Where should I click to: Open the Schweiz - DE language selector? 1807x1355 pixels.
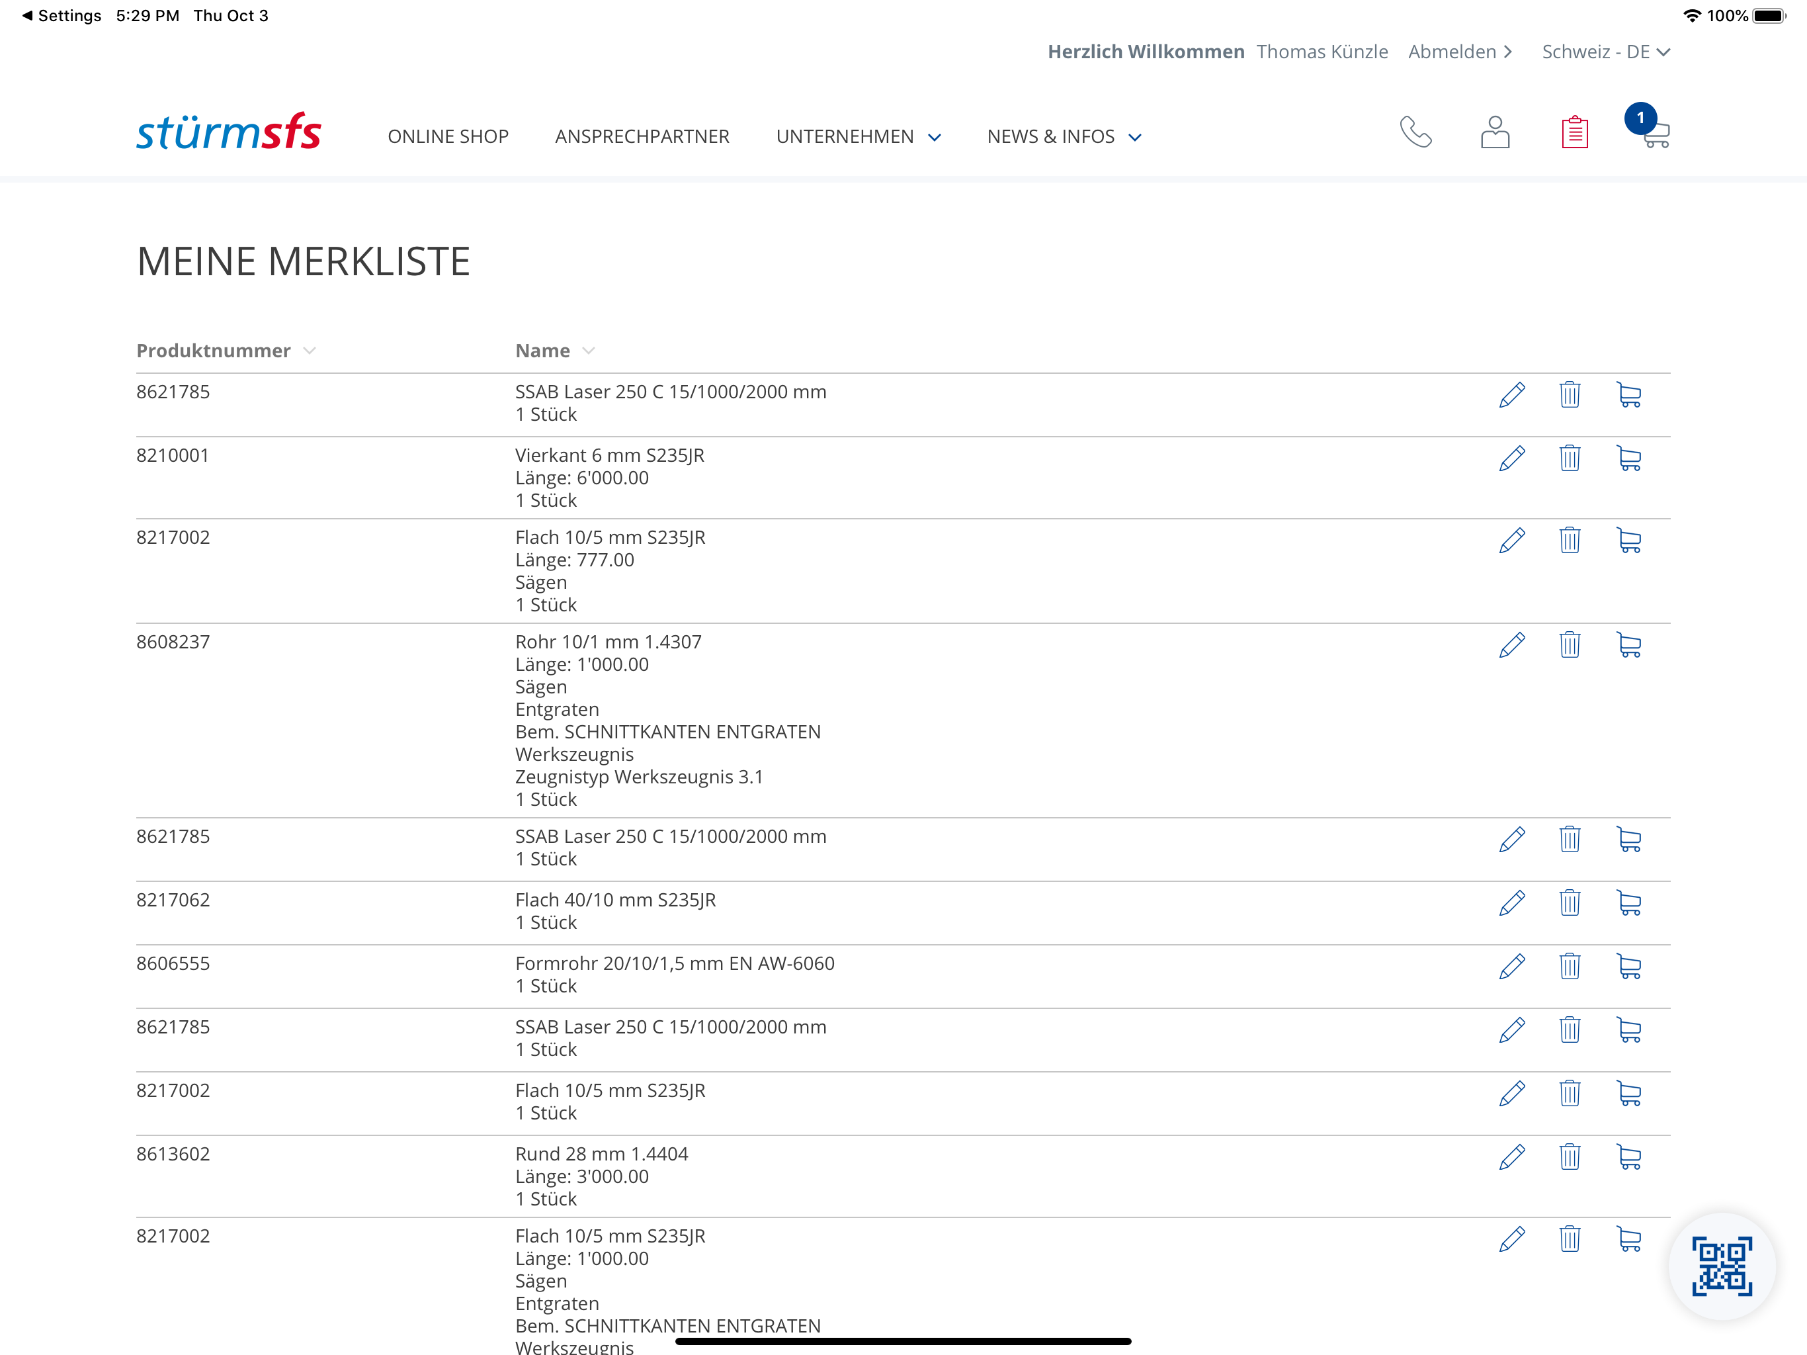pyautogui.click(x=1606, y=52)
